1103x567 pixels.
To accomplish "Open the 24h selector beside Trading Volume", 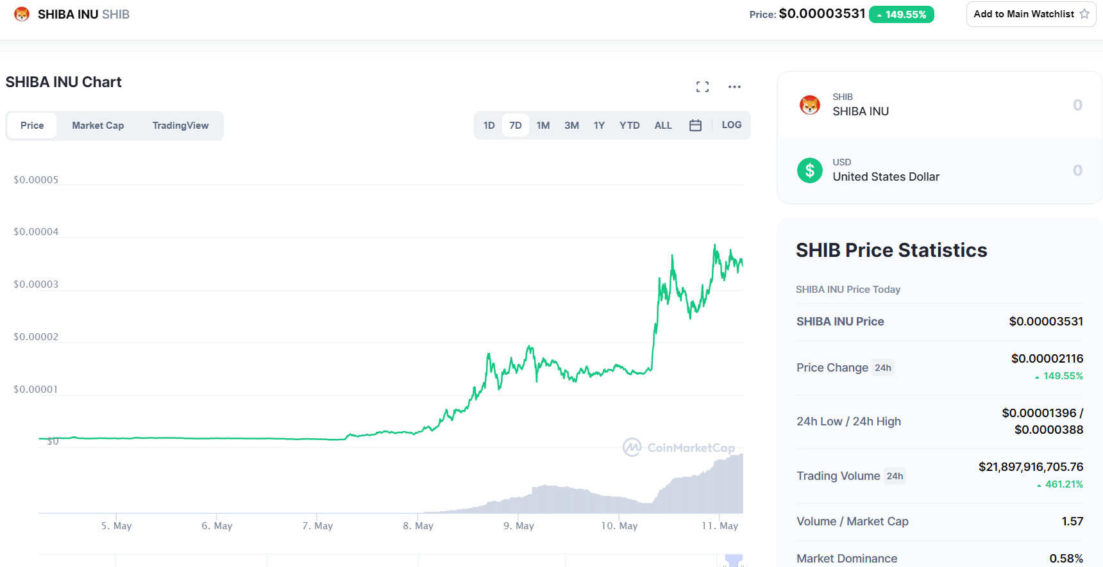I will pyautogui.click(x=896, y=475).
